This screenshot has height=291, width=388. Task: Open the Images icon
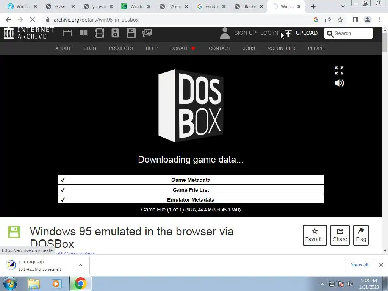147,33
